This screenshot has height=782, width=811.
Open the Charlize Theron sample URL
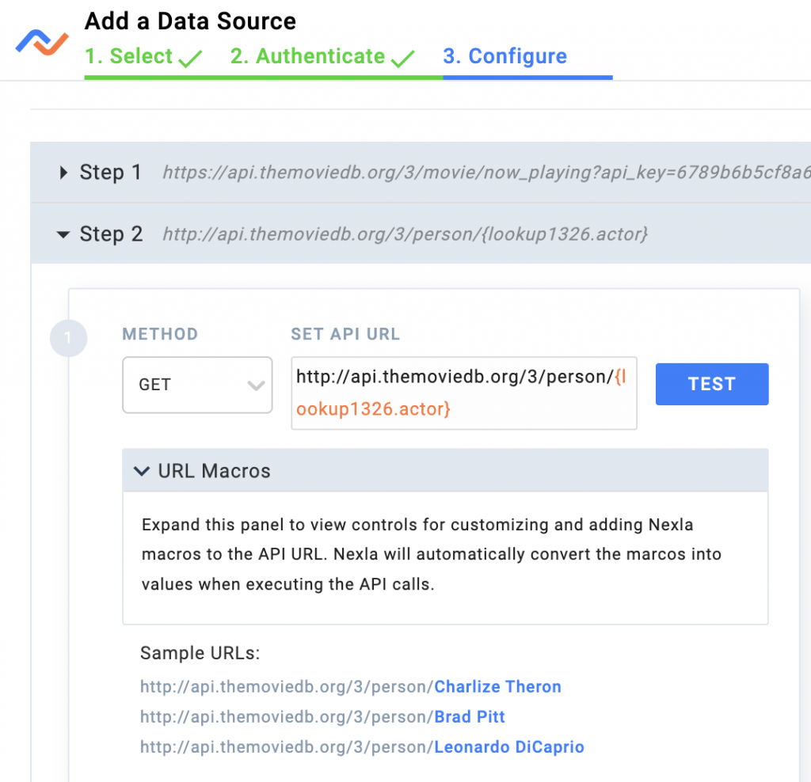[x=497, y=686]
